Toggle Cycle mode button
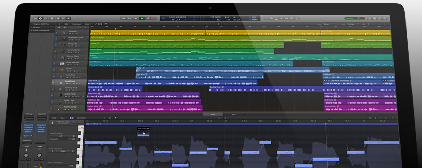The width and height of the screenshot is (422, 168). (266, 18)
